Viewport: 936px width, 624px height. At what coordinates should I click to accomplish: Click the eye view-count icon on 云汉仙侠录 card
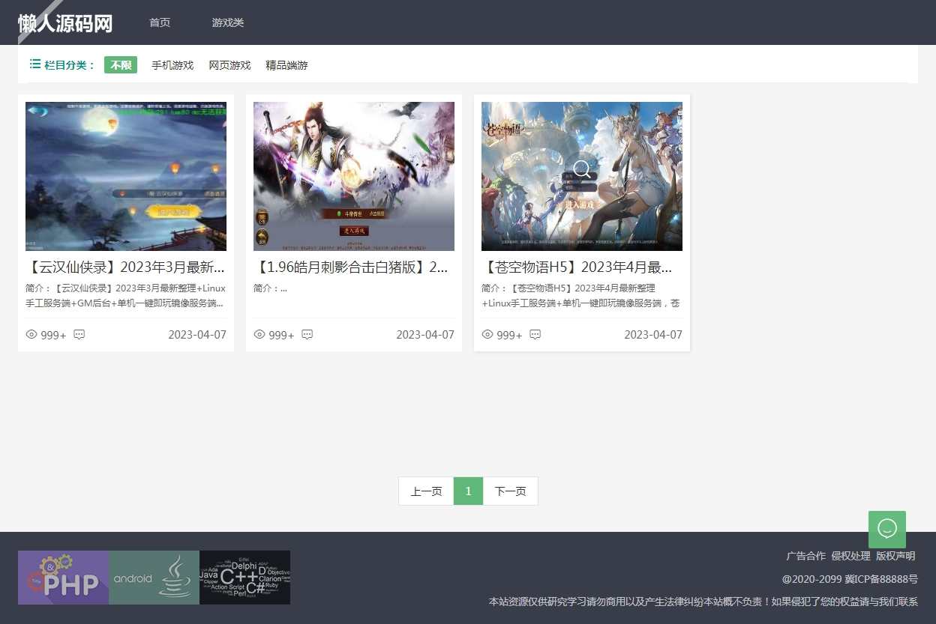point(31,335)
